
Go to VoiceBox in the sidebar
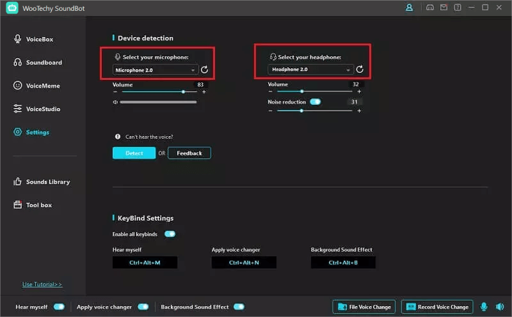point(39,39)
